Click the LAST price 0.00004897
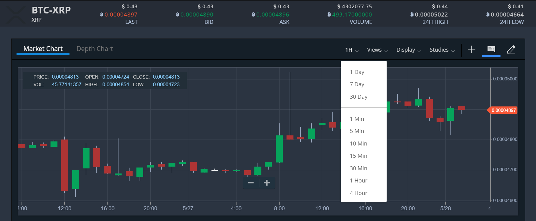 coord(121,14)
